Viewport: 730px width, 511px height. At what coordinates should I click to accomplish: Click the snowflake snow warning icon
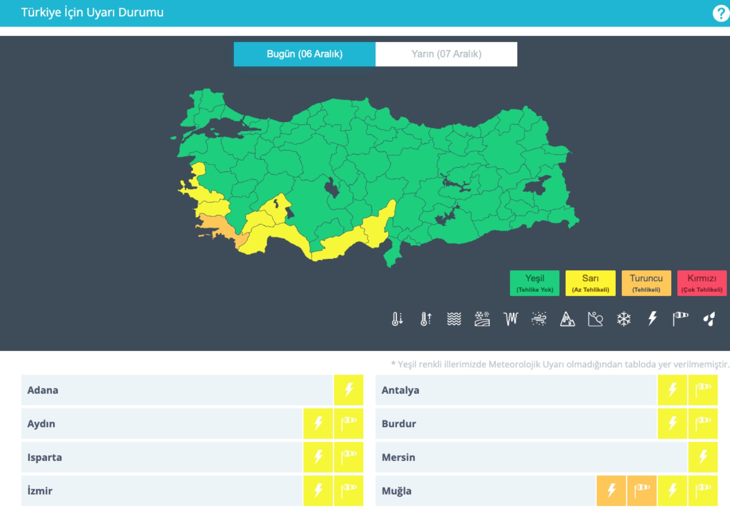tap(624, 319)
